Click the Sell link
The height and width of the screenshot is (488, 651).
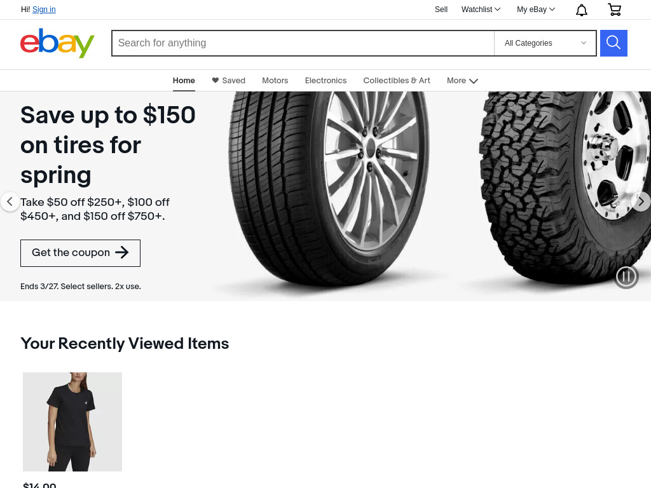coord(441,9)
